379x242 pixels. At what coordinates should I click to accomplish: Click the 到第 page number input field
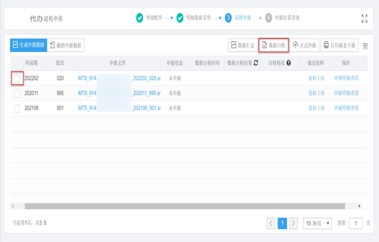tap(355, 223)
